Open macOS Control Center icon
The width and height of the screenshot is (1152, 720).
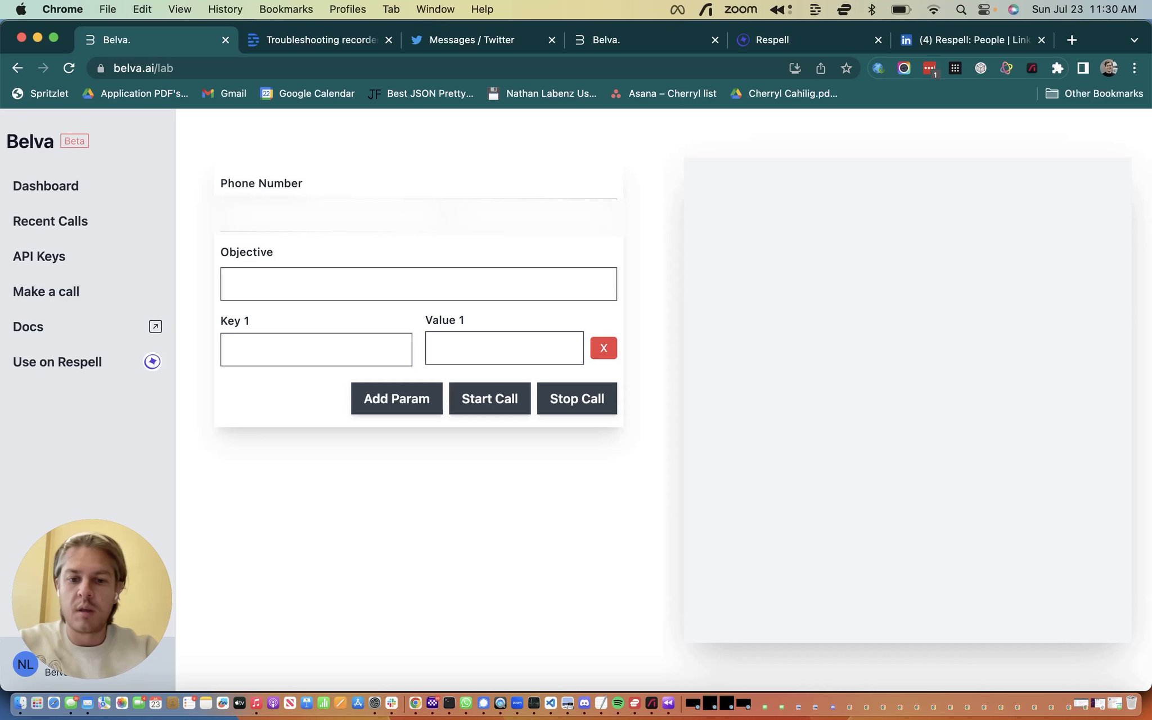984,9
